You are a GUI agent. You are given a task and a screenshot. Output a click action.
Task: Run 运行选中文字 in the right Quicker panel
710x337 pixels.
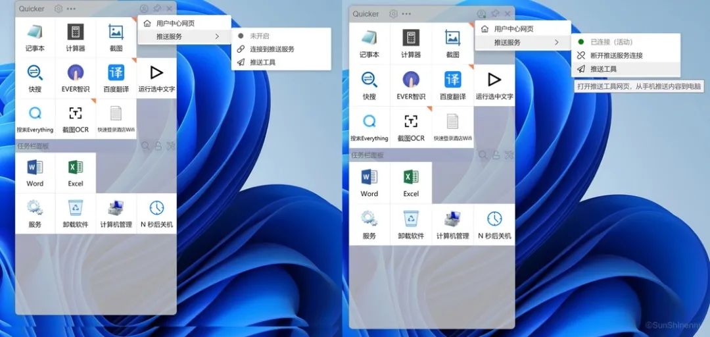[x=494, y=86]
